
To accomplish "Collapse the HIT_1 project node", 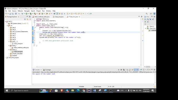I will [6, 21].
